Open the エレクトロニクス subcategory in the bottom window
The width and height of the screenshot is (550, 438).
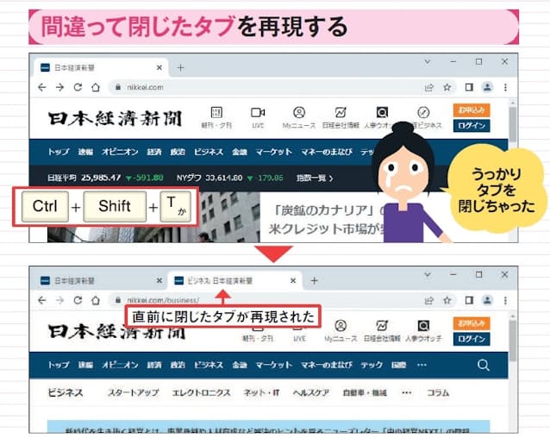(x=202, y=392)
